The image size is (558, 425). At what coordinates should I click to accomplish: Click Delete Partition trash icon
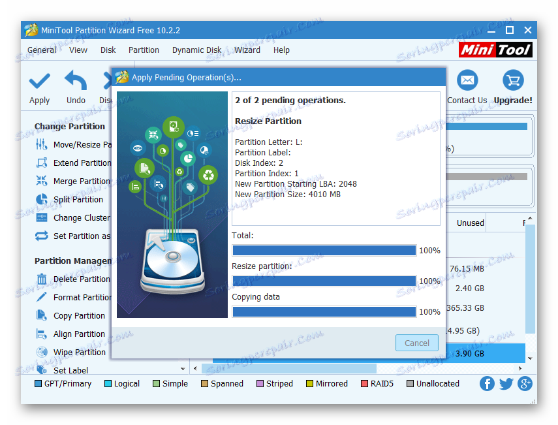(42, 279)
